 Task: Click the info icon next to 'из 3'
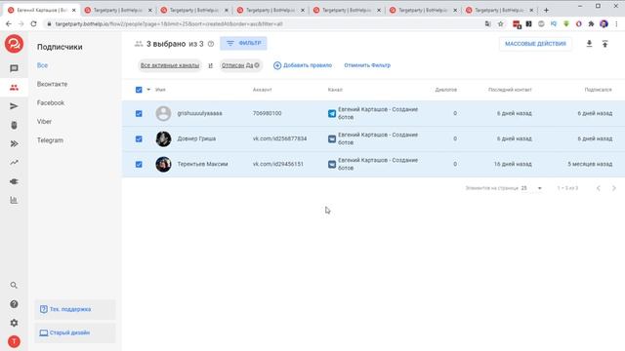pos(211,44)
